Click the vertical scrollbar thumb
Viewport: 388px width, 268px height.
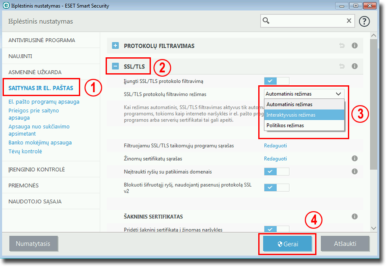tap(374, 105)
